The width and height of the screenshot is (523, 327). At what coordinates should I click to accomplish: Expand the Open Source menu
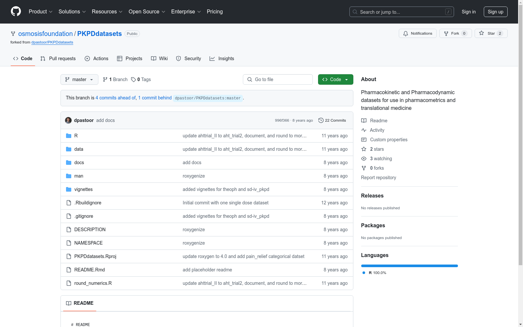(x=147, y=11)
